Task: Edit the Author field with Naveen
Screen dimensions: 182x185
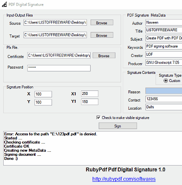Action: (164, 22)
